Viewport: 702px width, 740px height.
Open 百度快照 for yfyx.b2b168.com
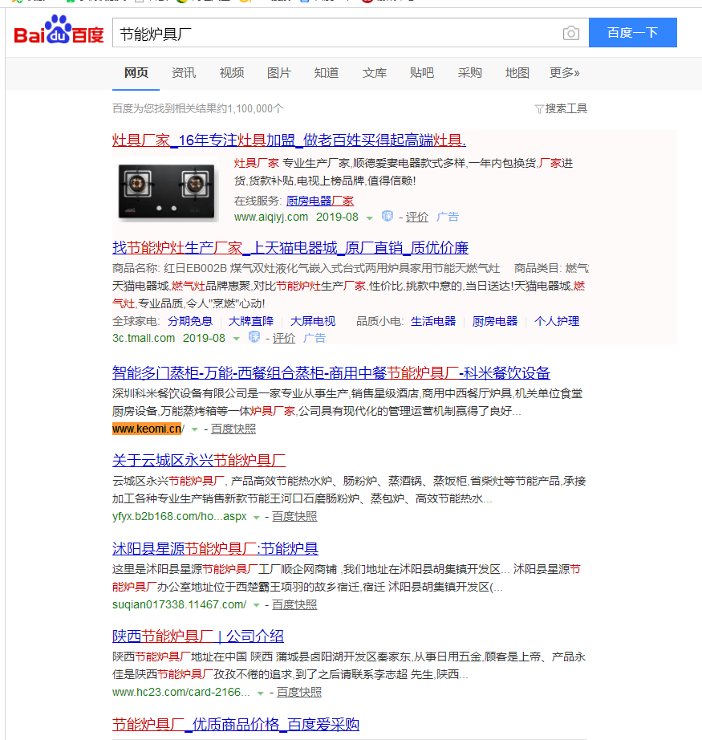click(294, 516)
